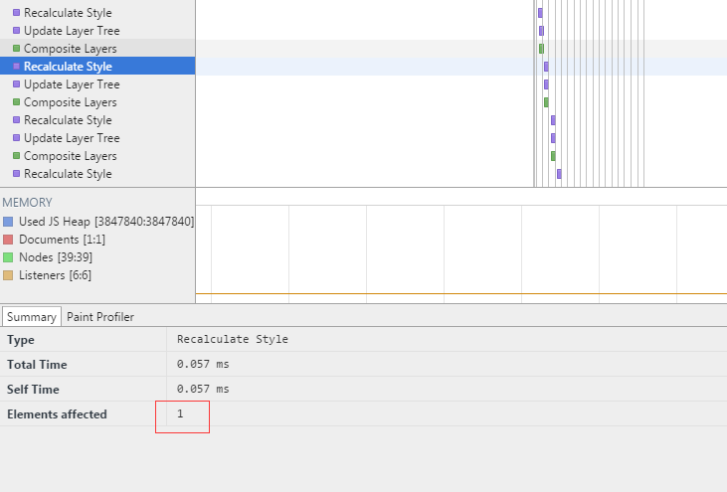Viewport: 727px width, 492px height.
Task: Click the Recalculate Style value in the Summary table
Action: point(233,339)
